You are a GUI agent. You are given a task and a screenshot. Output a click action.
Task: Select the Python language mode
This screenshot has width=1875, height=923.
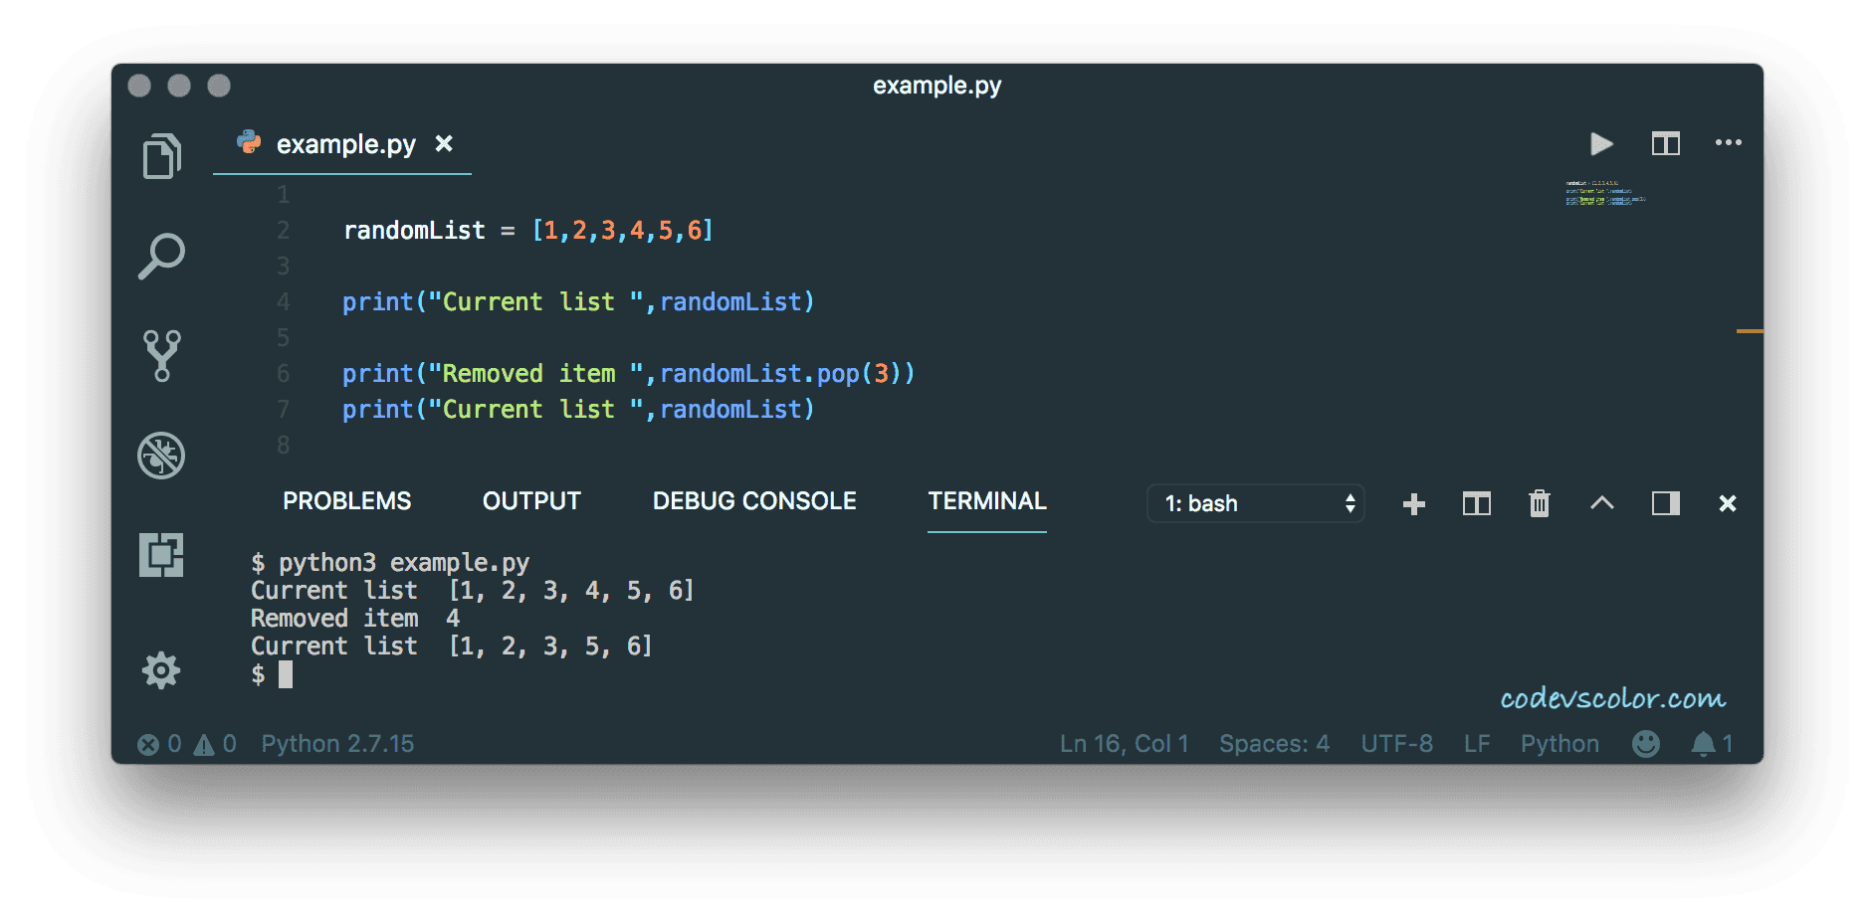point(1560,744)
